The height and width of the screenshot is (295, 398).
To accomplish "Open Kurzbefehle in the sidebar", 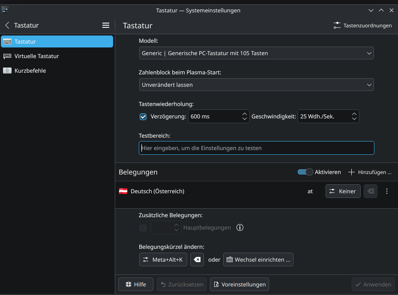I will click(x=30, y=71).
